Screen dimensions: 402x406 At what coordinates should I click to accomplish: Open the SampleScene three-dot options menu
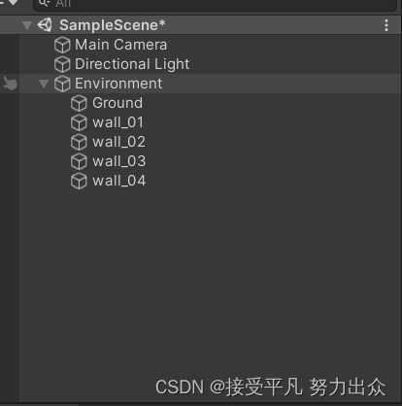point(386,25)
